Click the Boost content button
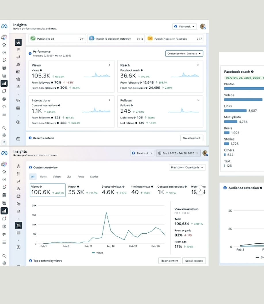 pyautogui.click(x=170, y=261)
